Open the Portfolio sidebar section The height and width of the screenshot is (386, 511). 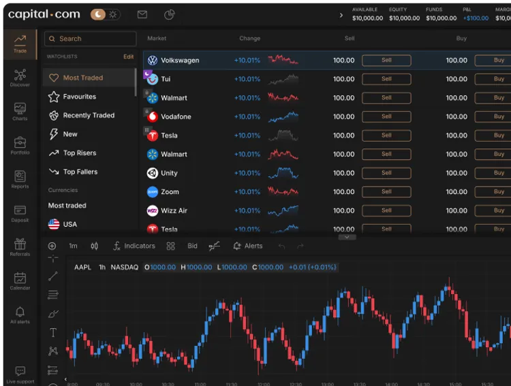point(20,146)
